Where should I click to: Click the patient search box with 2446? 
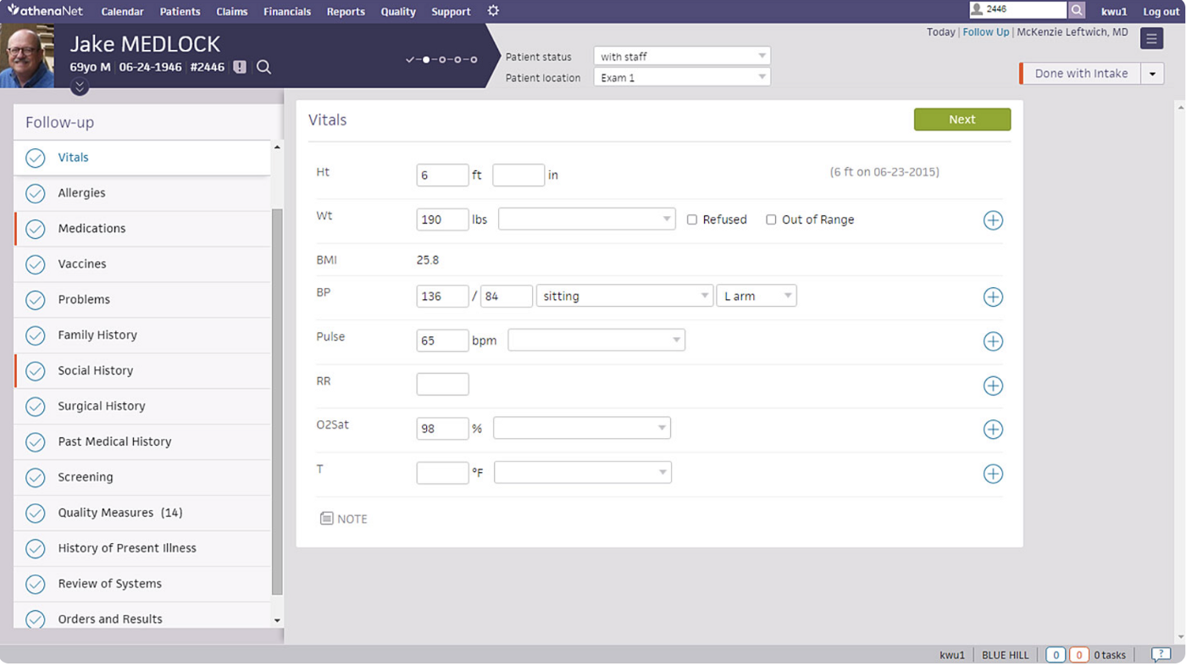click(x=1018, y=10)
